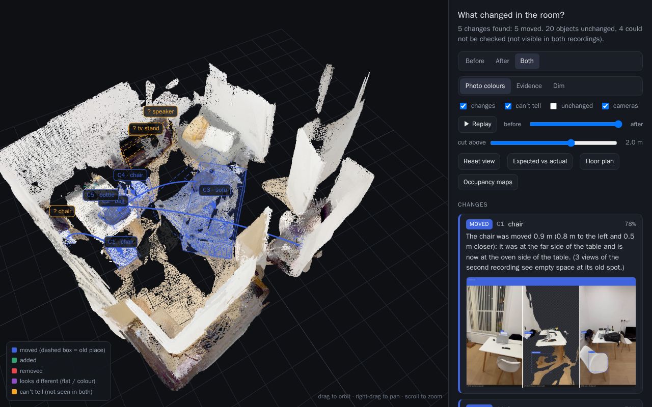Enable the unchanged checkbox
Screen dimensions: 652x407
pyautogui.click(x=553, y=106)
